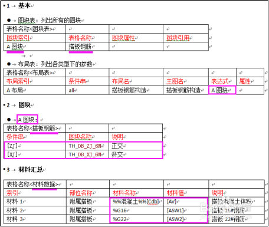
Task: Select the bullet heading 'A 图块:'
Action: [x=28, y=120]
